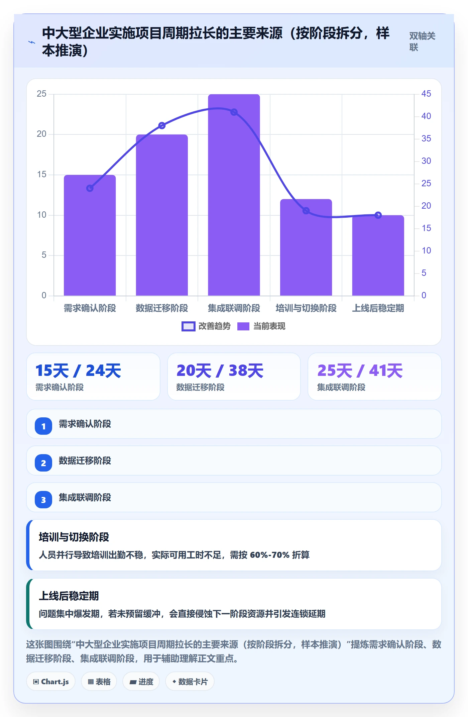Image resolution: width=468 pixels, height=717 pixels.
Task: Click the trend line point on 培训与切换阶段 bar
Action: 306,211
